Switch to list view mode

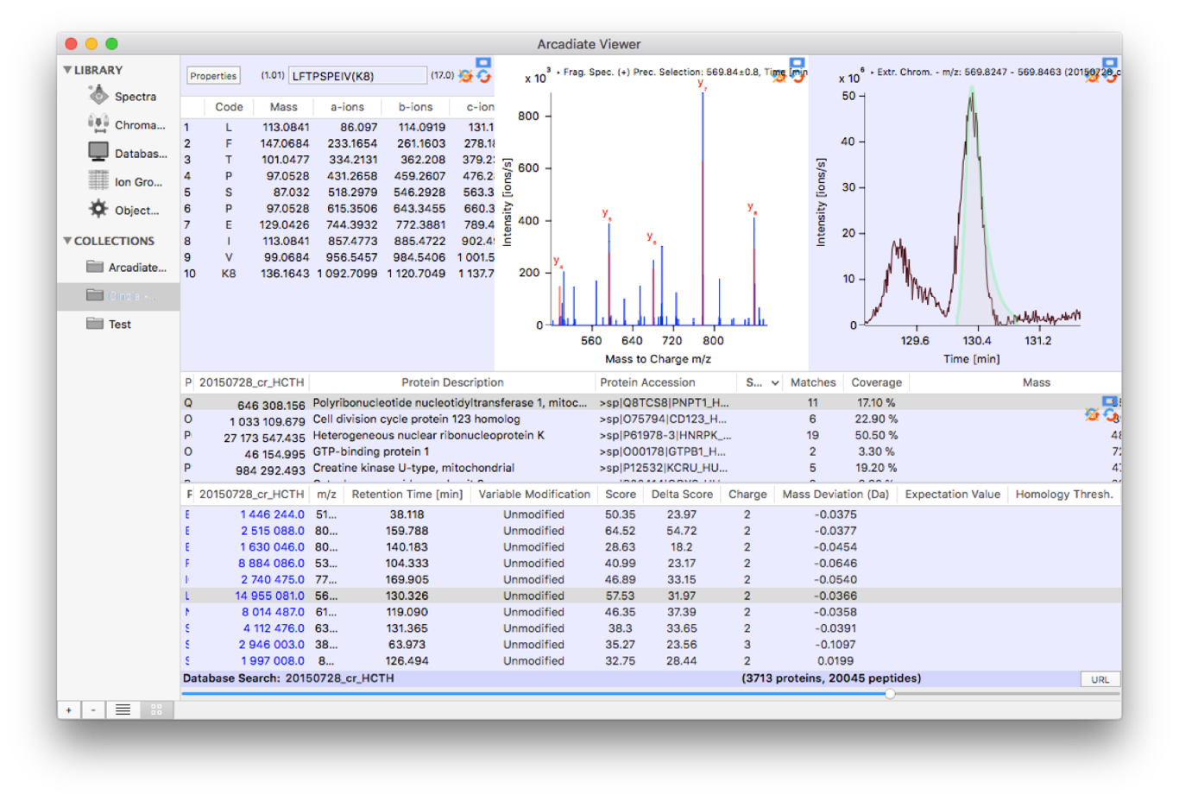[x=123, y=710]
